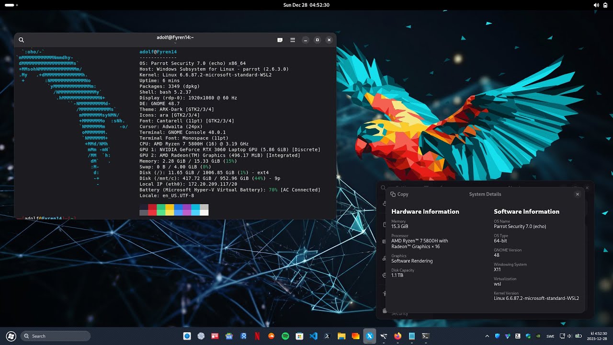Click the taskbar Search box

click(56, 336)
